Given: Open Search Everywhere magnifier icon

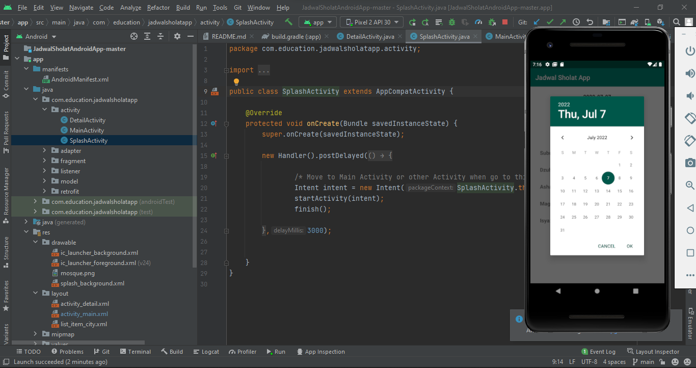Looking at the screenshot, I should coord(676,22).
